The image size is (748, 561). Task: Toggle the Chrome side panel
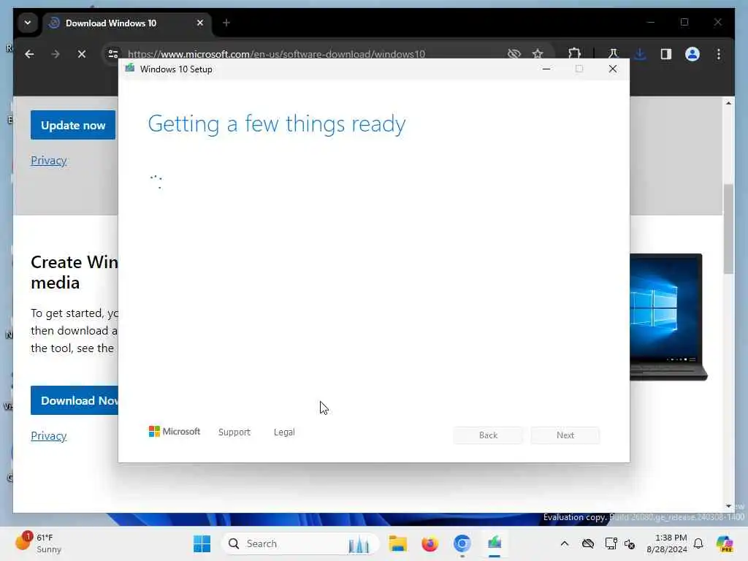[x=666, y=54]
